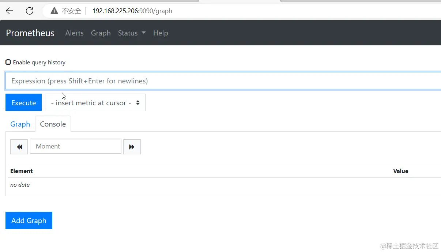Enable query history checkbox
The width and height of the screenshot is (441, 252).
(x=8, y=62)
